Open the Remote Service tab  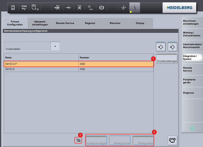(x=65, y=23)
